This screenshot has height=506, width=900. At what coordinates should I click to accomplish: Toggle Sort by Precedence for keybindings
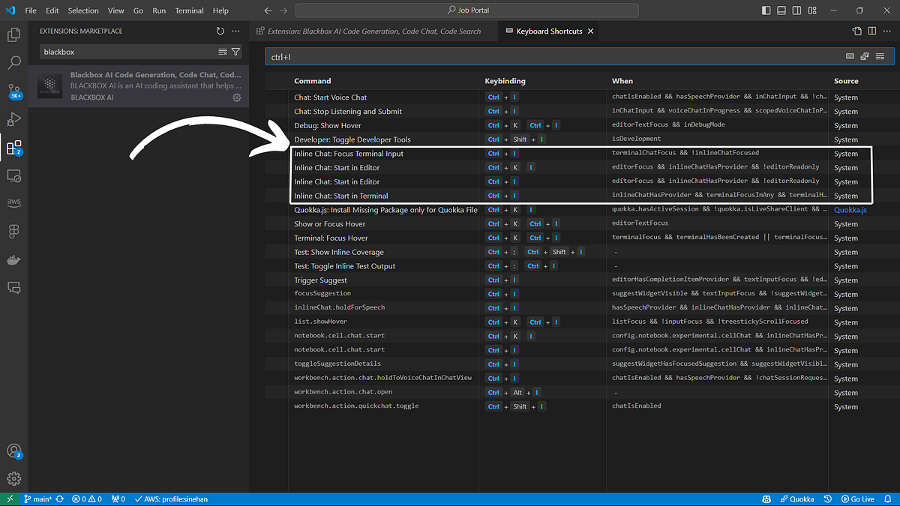point(865,56)
